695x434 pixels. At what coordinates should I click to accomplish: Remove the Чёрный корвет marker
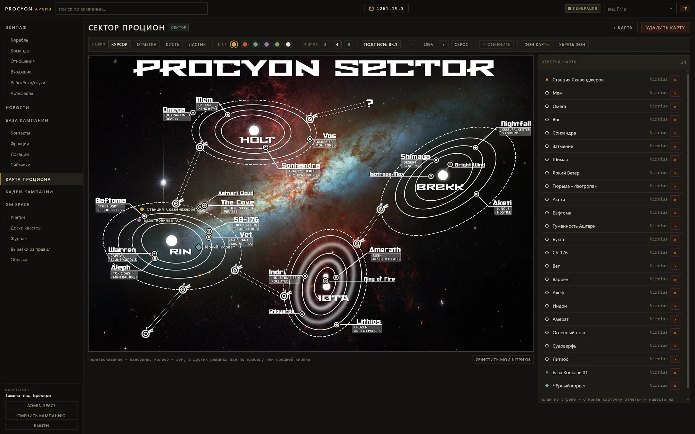click(675, 386)
